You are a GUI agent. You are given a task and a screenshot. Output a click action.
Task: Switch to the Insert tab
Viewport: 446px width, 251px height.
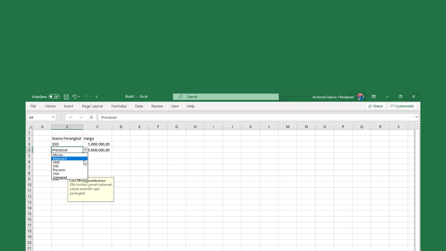pyautogui.click(x=68, y=106)
